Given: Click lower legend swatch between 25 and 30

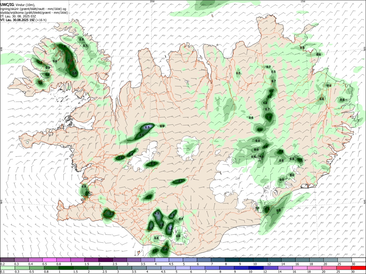Looking at the screenshot, I should point(344,268).
